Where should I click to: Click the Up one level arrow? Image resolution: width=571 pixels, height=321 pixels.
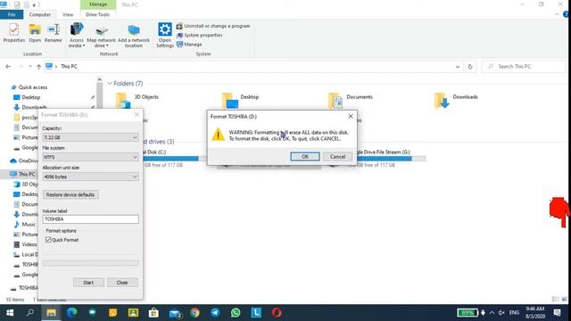(x=38, y=67)
